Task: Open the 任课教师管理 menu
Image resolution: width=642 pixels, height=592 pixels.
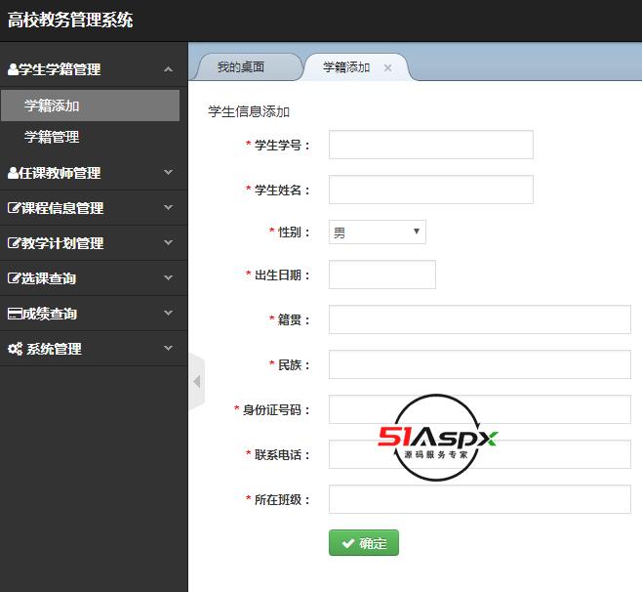Action: (x=94, y=173)
